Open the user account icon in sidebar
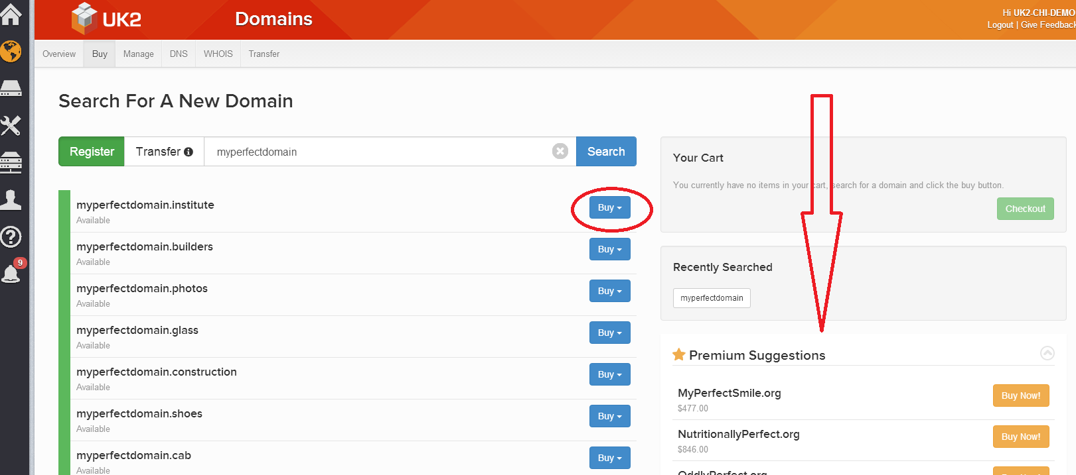Screen dimensions: 1076x475 pyautogui.click(x=11, y=199)
